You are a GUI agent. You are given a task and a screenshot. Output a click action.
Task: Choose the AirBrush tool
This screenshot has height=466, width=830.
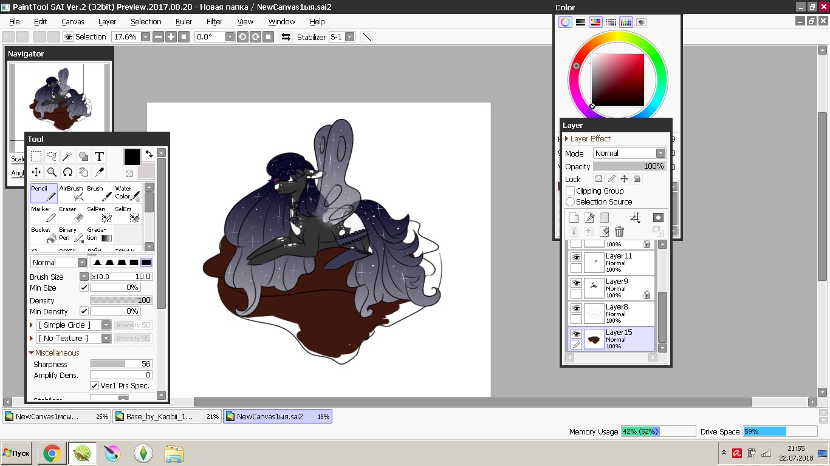[72, 193]
